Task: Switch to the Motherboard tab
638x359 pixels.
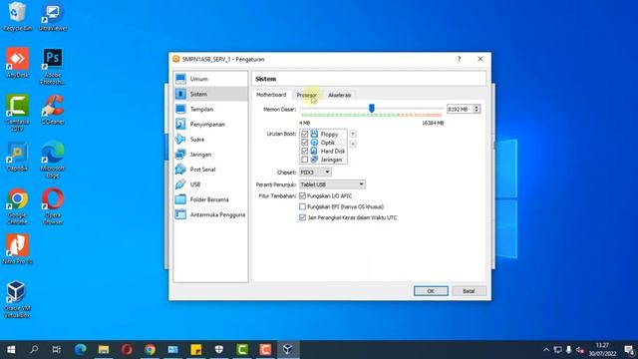Action: (271, 95)
